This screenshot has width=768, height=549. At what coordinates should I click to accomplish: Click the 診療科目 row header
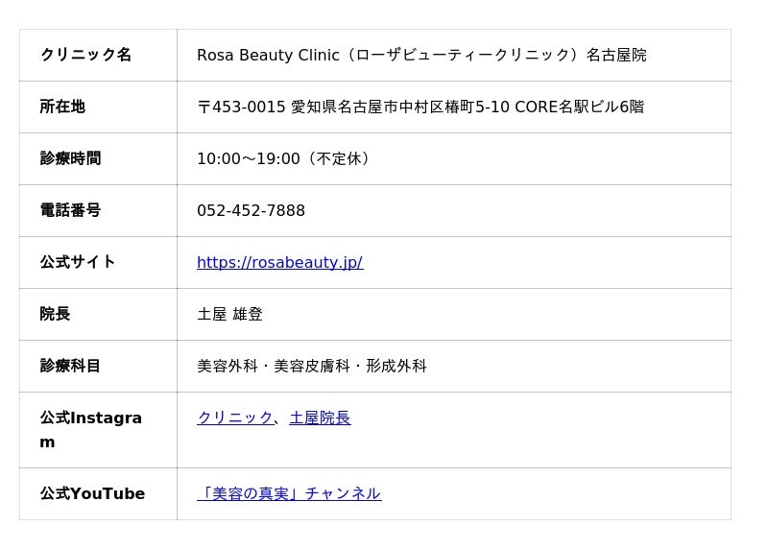(x=70, y=366)
